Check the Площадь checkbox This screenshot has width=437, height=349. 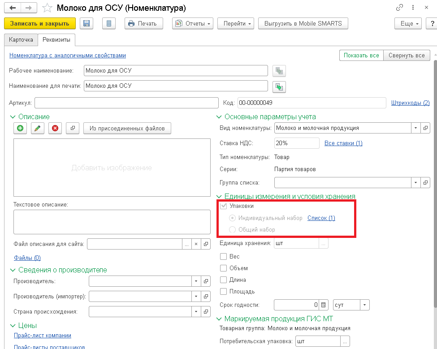click(223, 291)
